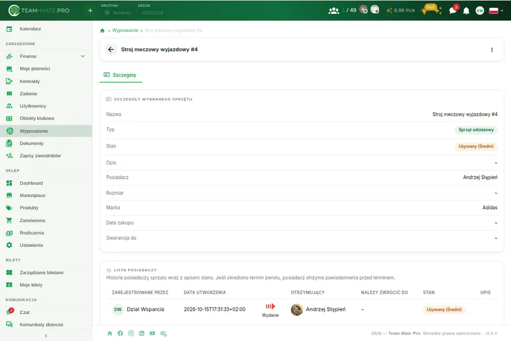Viewport: 511px width, 341px height.
Task: Open the DW user avatar menu
Action: point(480,11)
